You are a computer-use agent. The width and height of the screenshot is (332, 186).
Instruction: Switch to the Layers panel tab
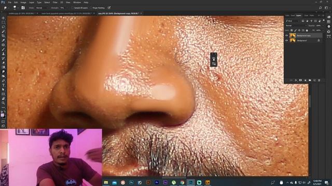[x=299, y=16]
